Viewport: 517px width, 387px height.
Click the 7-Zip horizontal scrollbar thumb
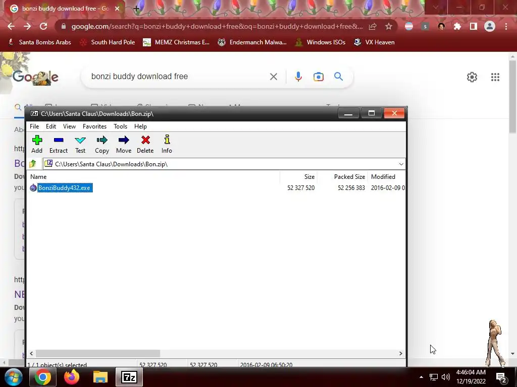pyautogui.click(x=98, y=353)
